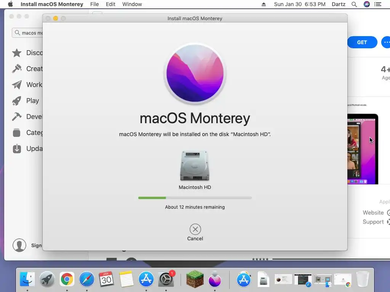Screen dimensions: 390x292
Task: Open the disk image file in Dock
Action: tap(264, 279)
